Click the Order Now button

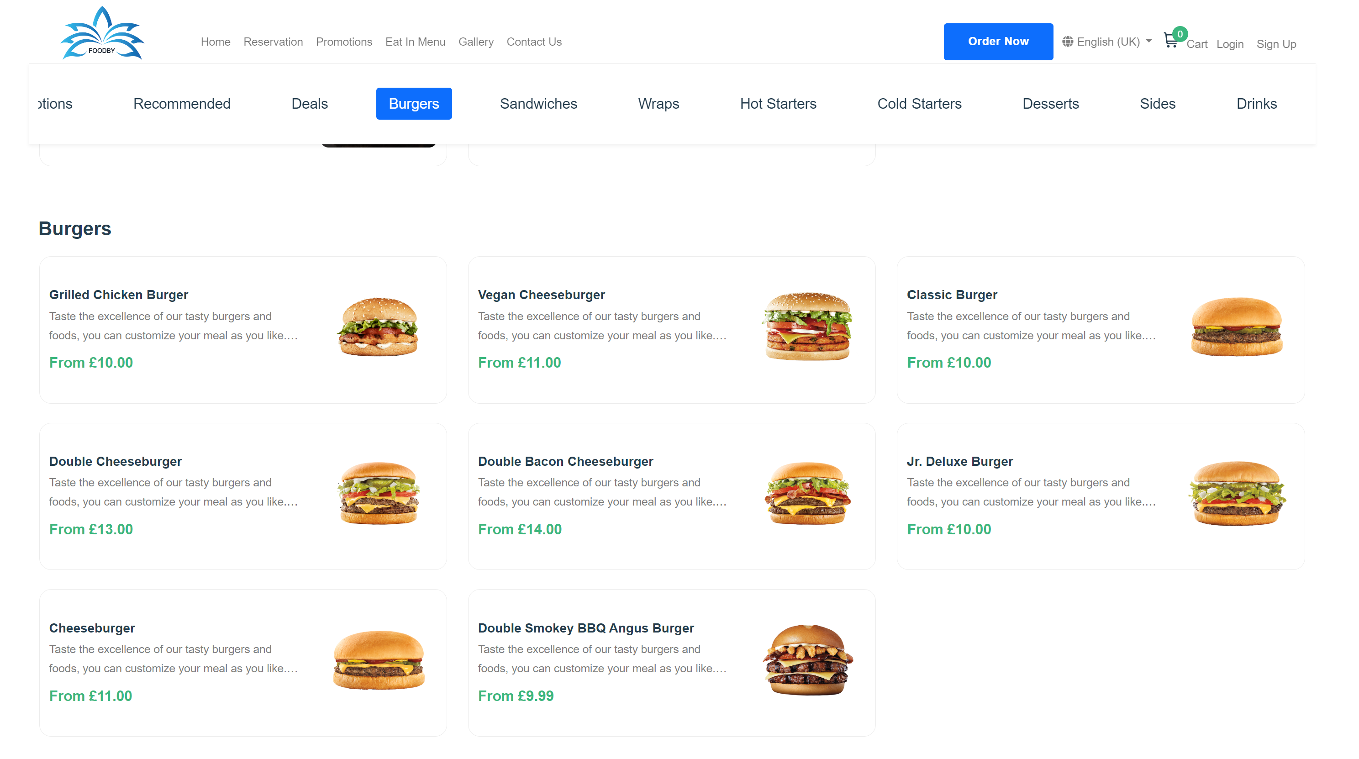[998, 41]
